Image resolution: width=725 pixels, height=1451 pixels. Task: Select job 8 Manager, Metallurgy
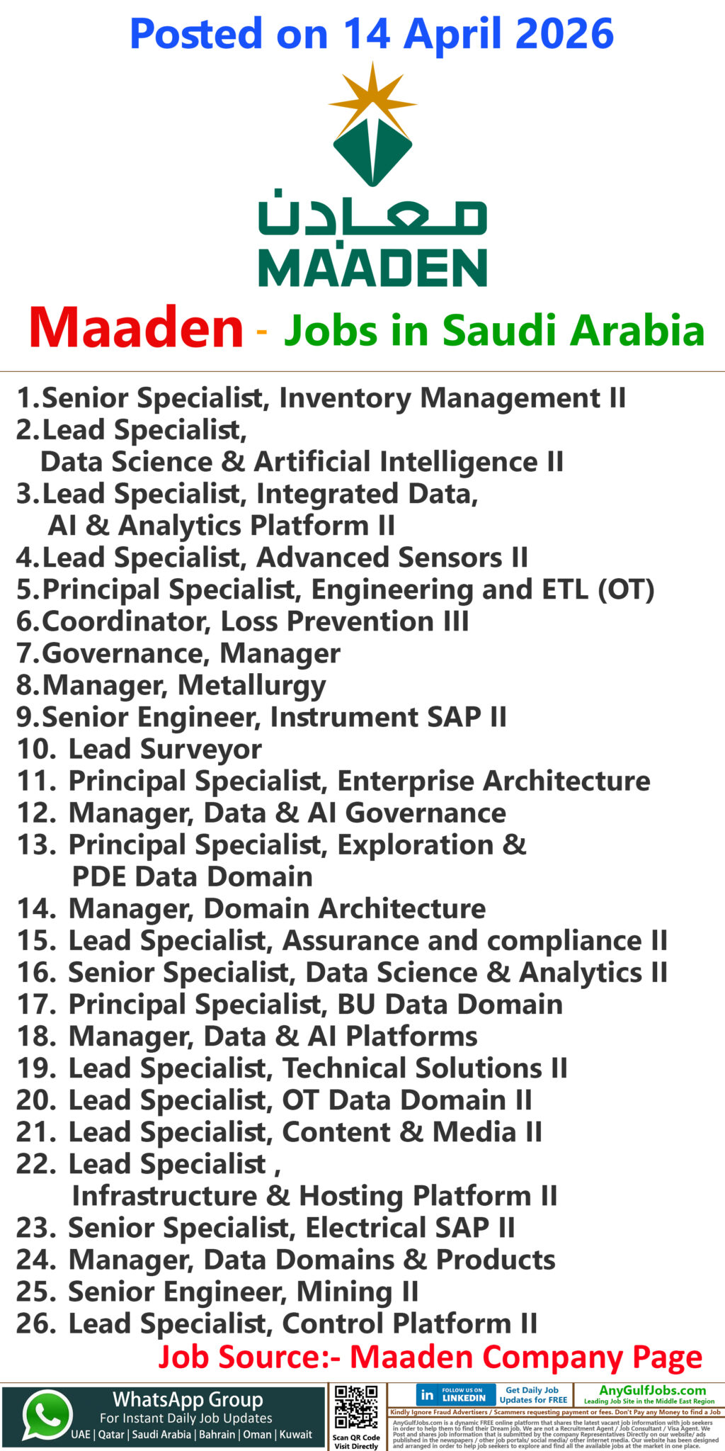pyautogui.click(x=171, y=685)
